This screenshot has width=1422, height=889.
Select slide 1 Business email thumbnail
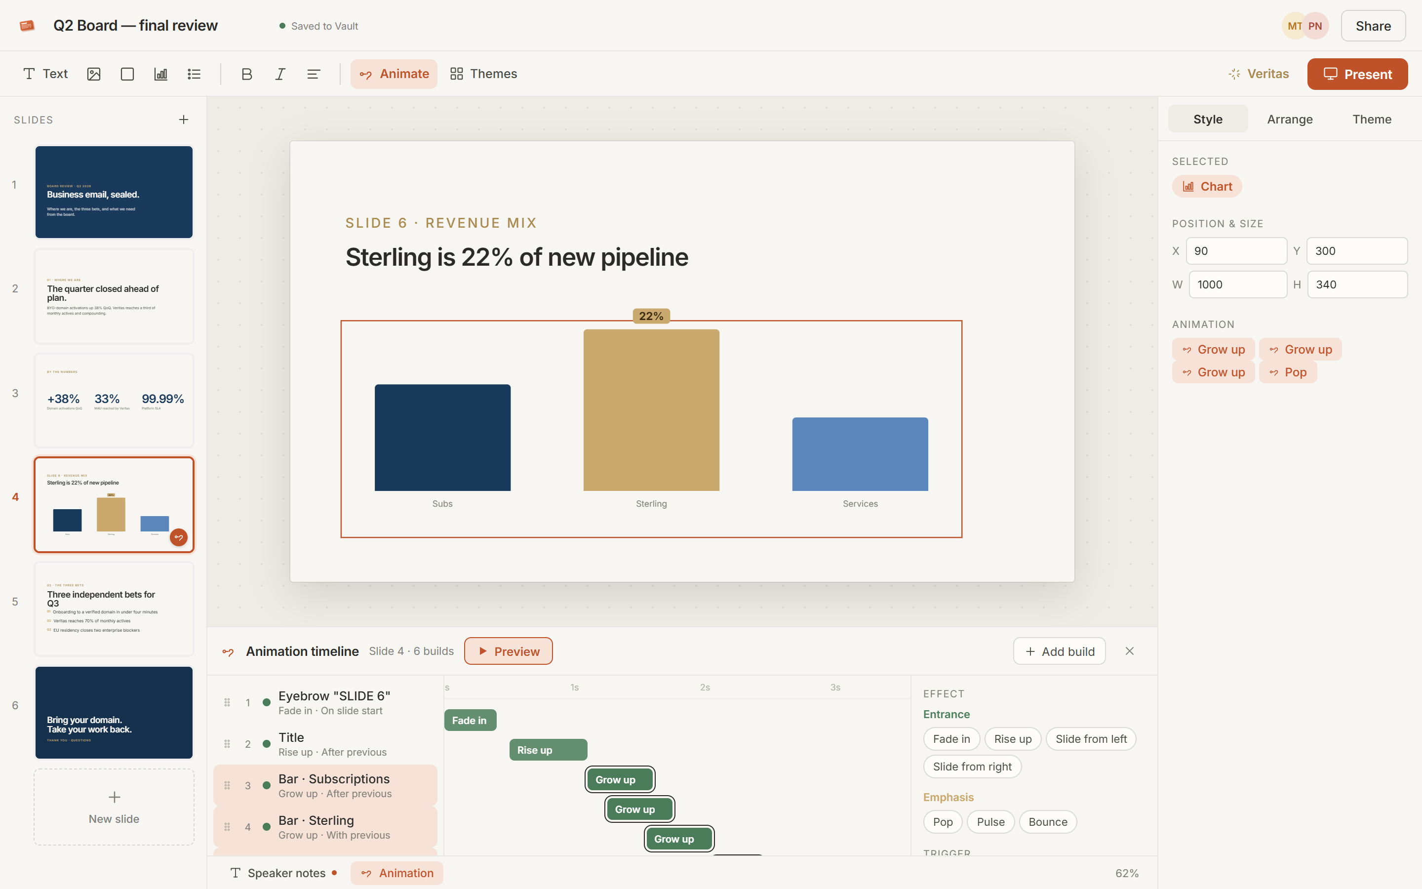(114, 192)
